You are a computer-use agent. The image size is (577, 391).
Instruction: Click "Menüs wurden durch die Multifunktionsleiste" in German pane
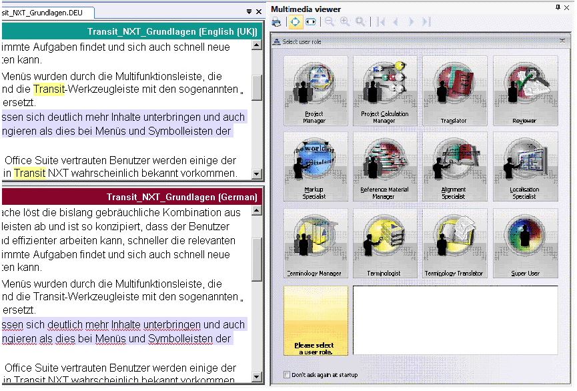click(102, 284)
